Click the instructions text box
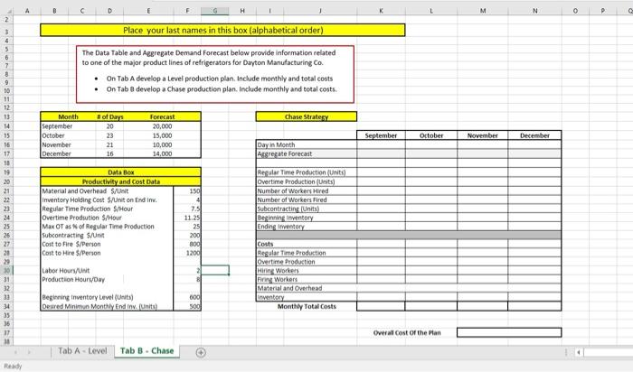Image resolution: width=633 pixels, height=372 pixels. pyautogui.click(x=215, y=74)
